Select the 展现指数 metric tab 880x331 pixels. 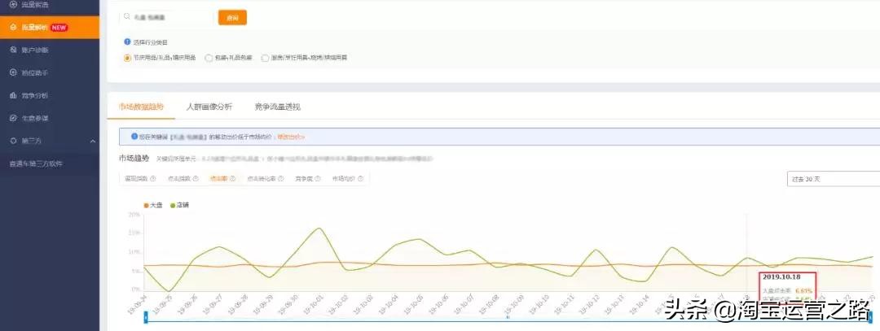click(x=136, y=179)
